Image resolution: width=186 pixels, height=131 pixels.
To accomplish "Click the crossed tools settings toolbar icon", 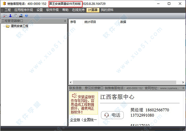I will point(5,16).
